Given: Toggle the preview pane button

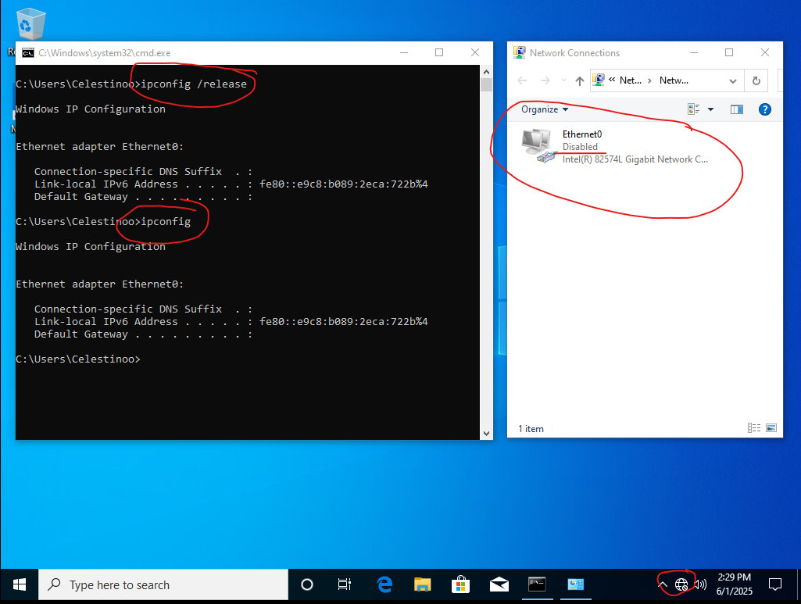Looking at the screenshot, I should pos(736,109).
